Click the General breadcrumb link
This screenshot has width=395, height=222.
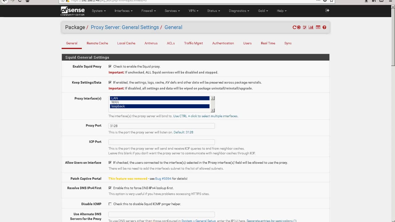pos(173,27)
